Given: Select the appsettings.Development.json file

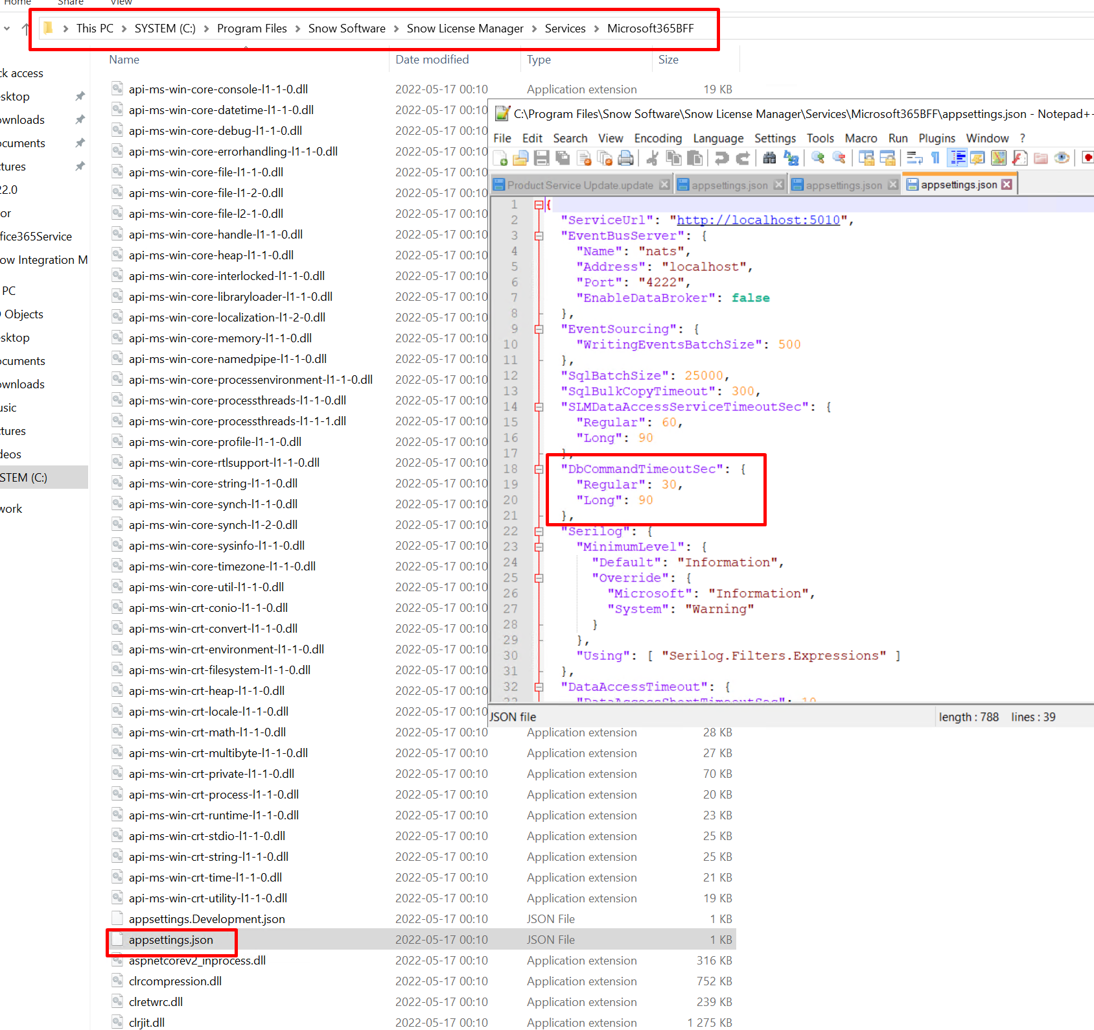Looking at the screenshot, I should tap(422, 919).
